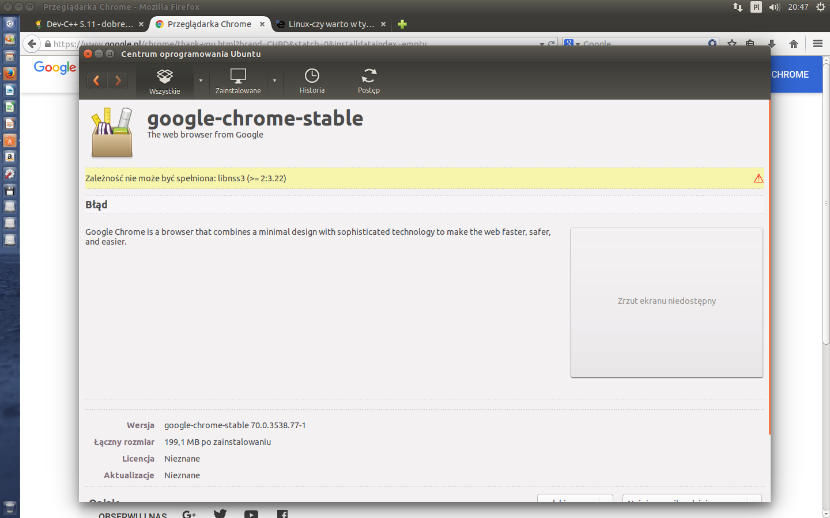
Task: Expand the Zainstalowane dropdown arrow
Action: point(274,81)
